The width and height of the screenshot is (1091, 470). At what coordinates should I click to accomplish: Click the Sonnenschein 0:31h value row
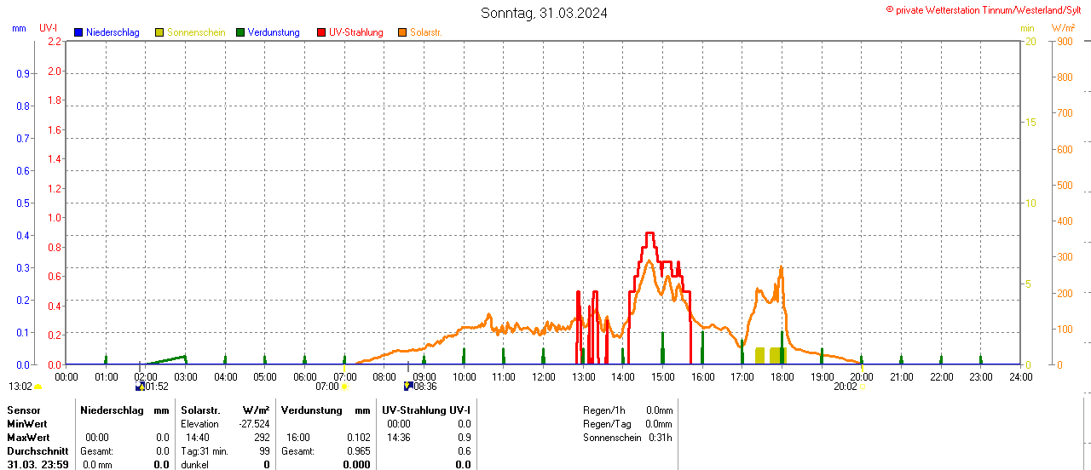pyautogui.click(x=627, y=438)
